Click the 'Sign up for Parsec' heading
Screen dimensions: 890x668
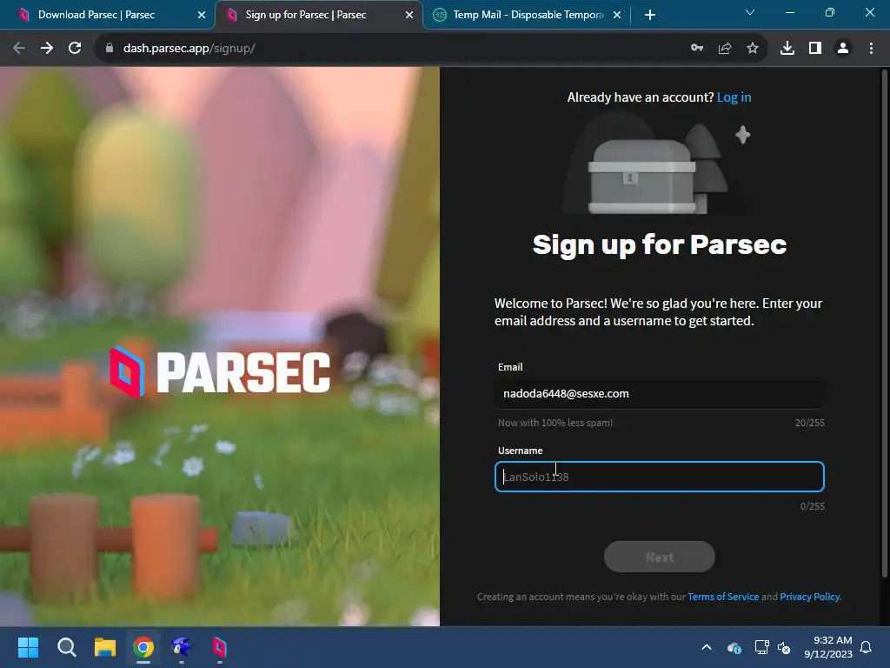tap(660, 245)
